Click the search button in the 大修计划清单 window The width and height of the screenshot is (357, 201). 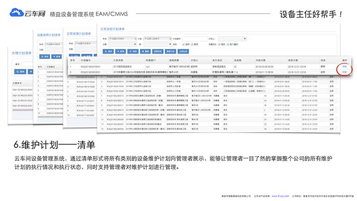(20, 72)
